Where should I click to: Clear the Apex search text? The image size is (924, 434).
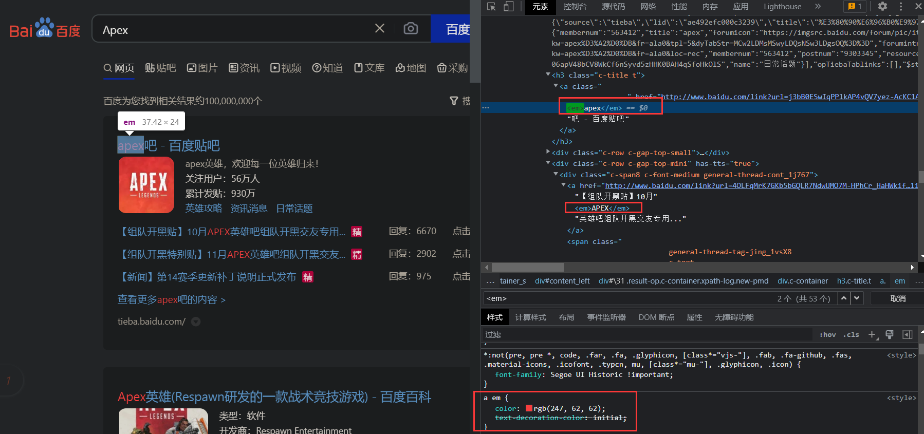coord(380,28)
